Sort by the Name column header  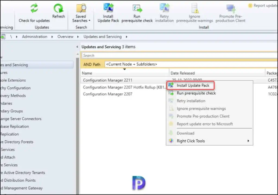(x=125, y=73)
